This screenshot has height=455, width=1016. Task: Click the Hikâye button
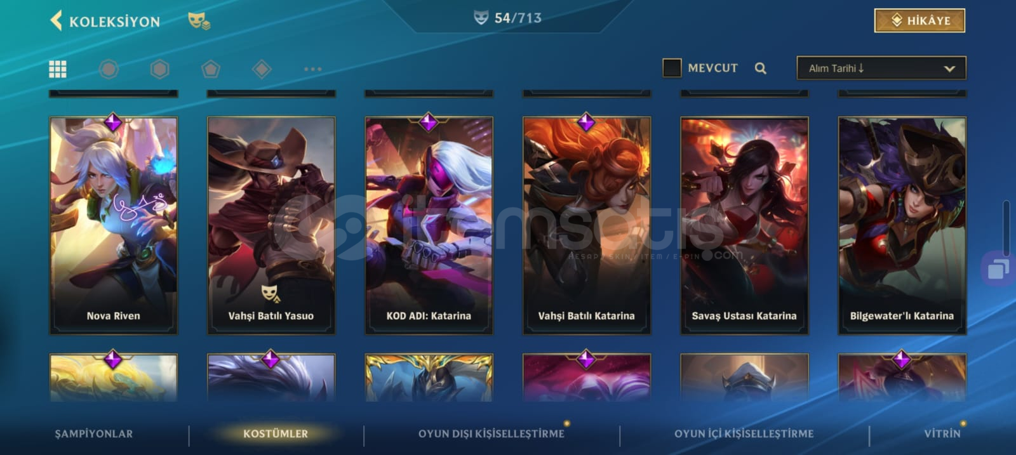[x=919, y=20]
